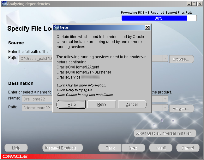Browse for the Source path
Viewport: 204px width, 160px height.
182,59
